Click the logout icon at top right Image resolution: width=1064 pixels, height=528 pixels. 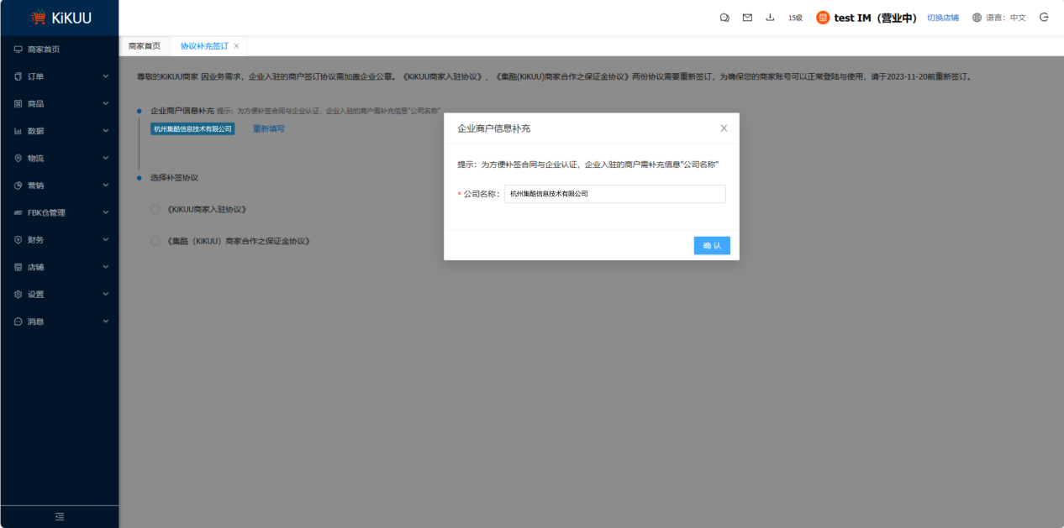(1044, 17)
